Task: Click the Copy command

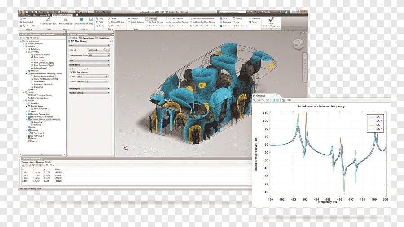Action: (x=99, y=19)
